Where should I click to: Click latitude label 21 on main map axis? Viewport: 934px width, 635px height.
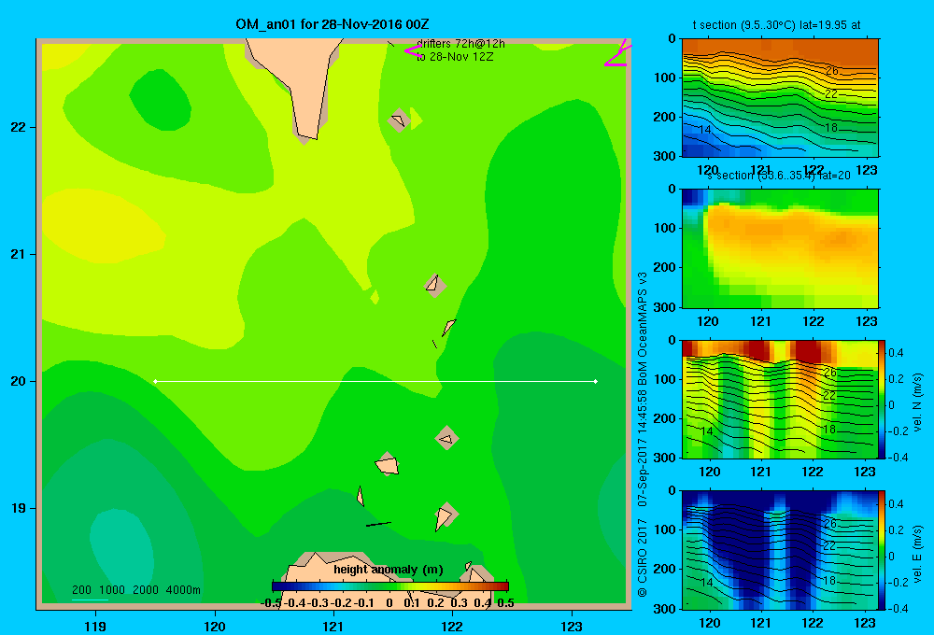point(19,254)
